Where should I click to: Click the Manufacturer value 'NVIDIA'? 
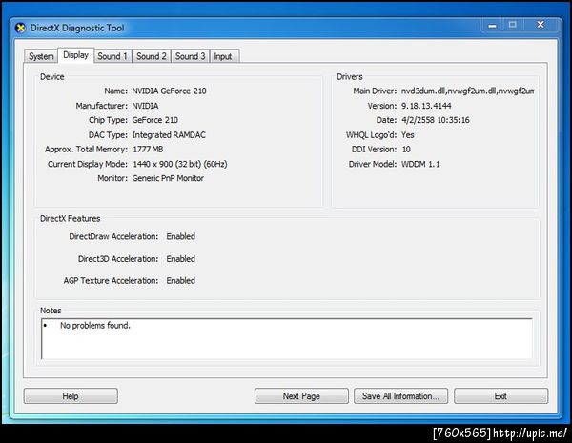tap(145, 106)
